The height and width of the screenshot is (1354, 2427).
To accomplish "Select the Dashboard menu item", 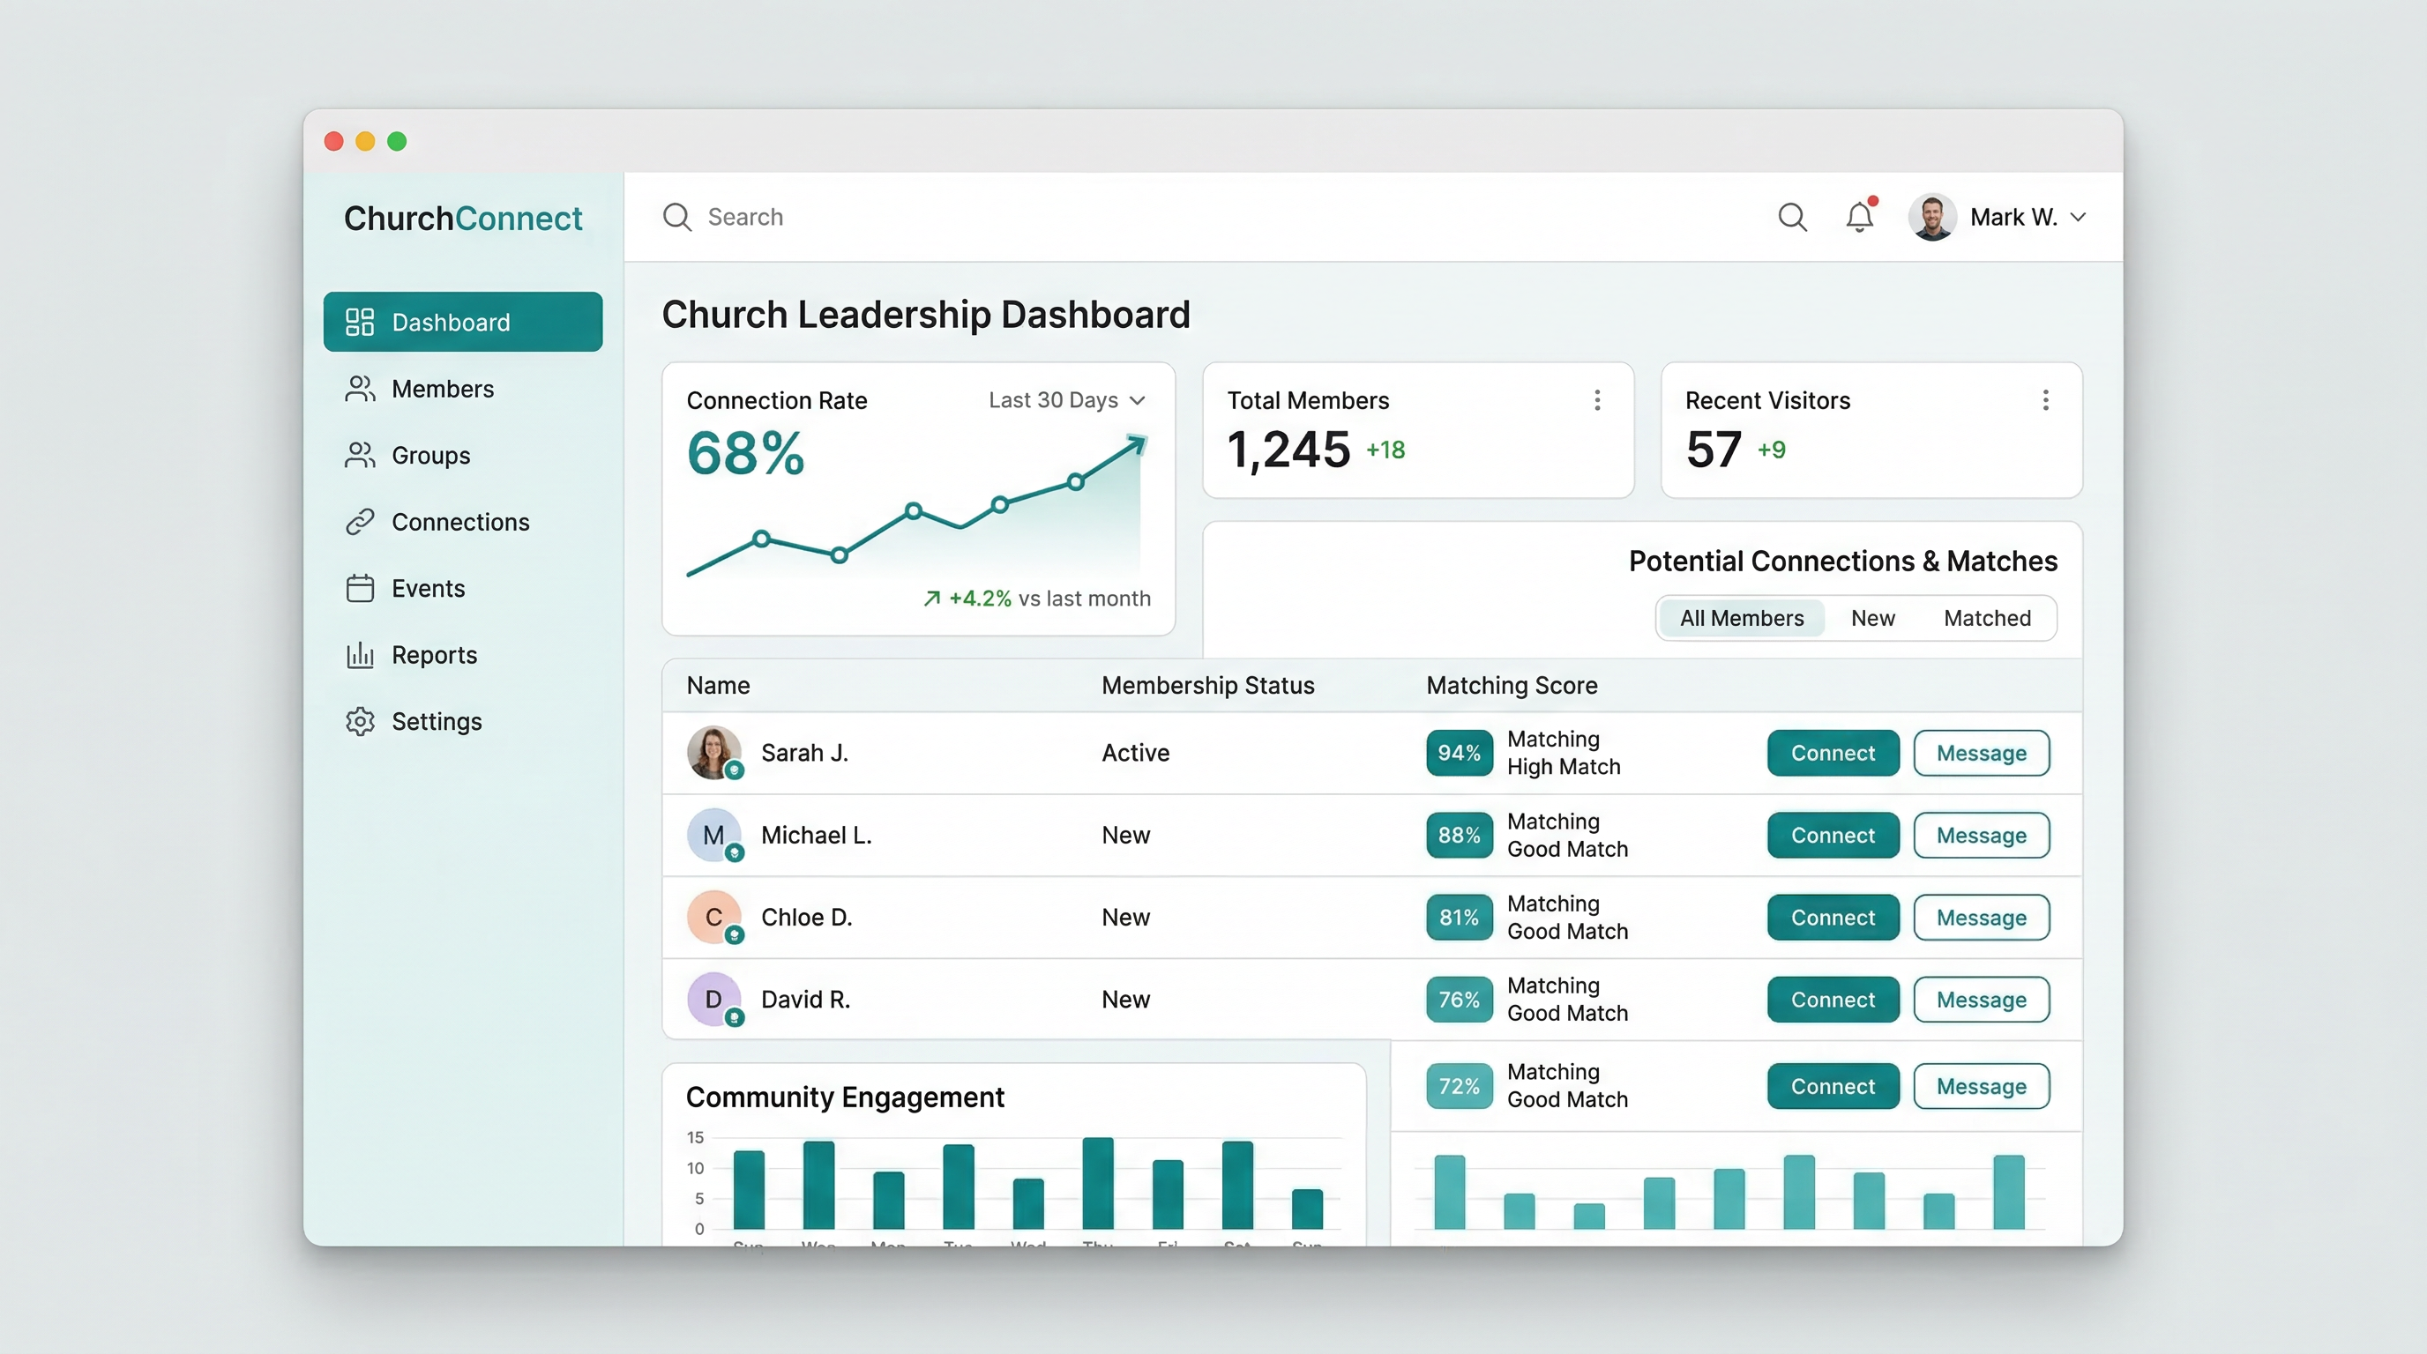I will tap(451, 321).
